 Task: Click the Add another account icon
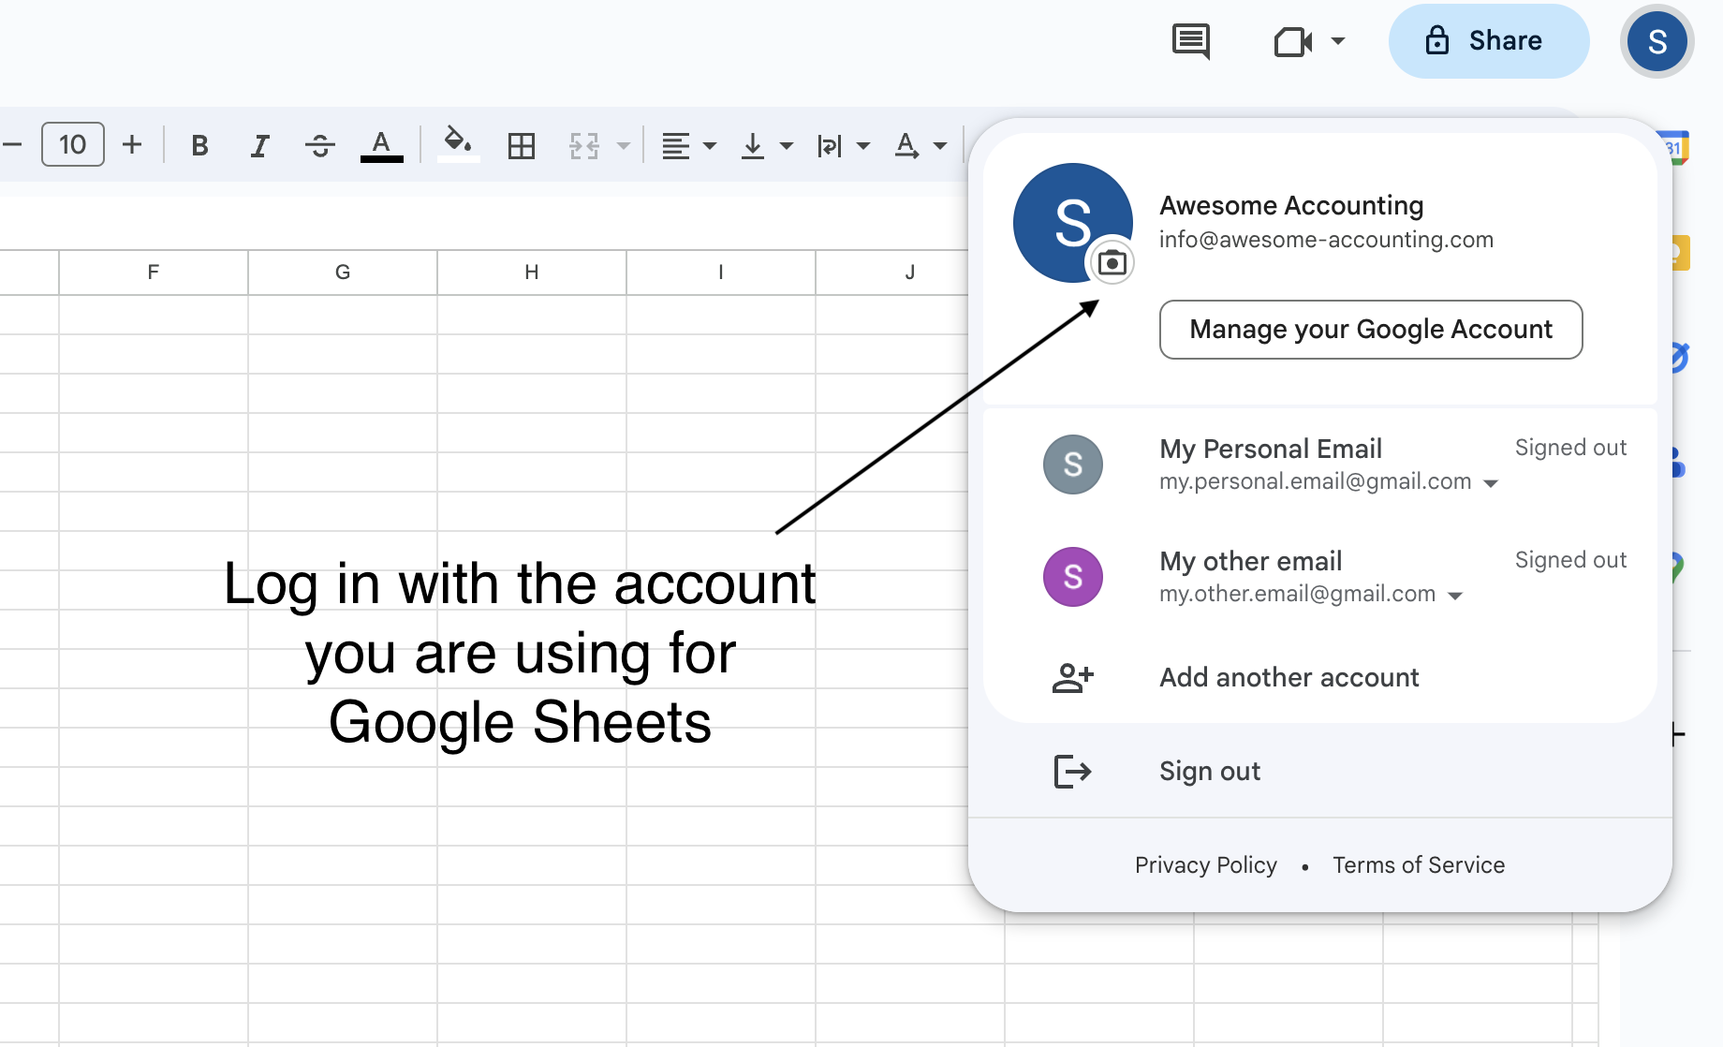click(1073, 677)
